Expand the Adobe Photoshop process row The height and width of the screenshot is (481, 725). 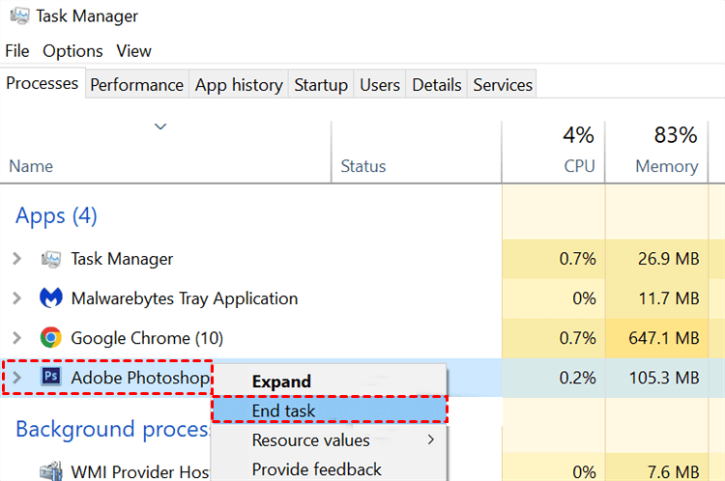point(16,378)
